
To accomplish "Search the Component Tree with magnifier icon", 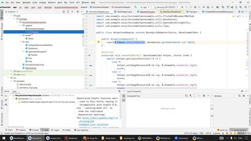I will tap(186, 96).
